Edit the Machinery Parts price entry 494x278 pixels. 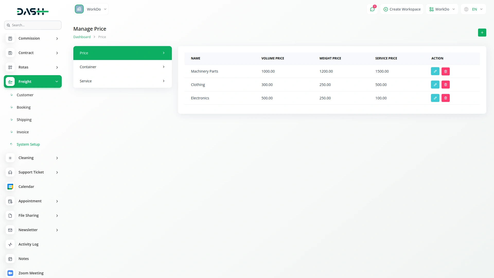click(x=435, y=71)
